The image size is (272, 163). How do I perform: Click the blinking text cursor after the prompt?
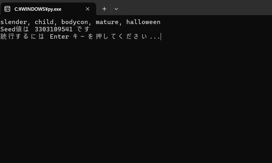pyautogui.click(x=161, y=37)
